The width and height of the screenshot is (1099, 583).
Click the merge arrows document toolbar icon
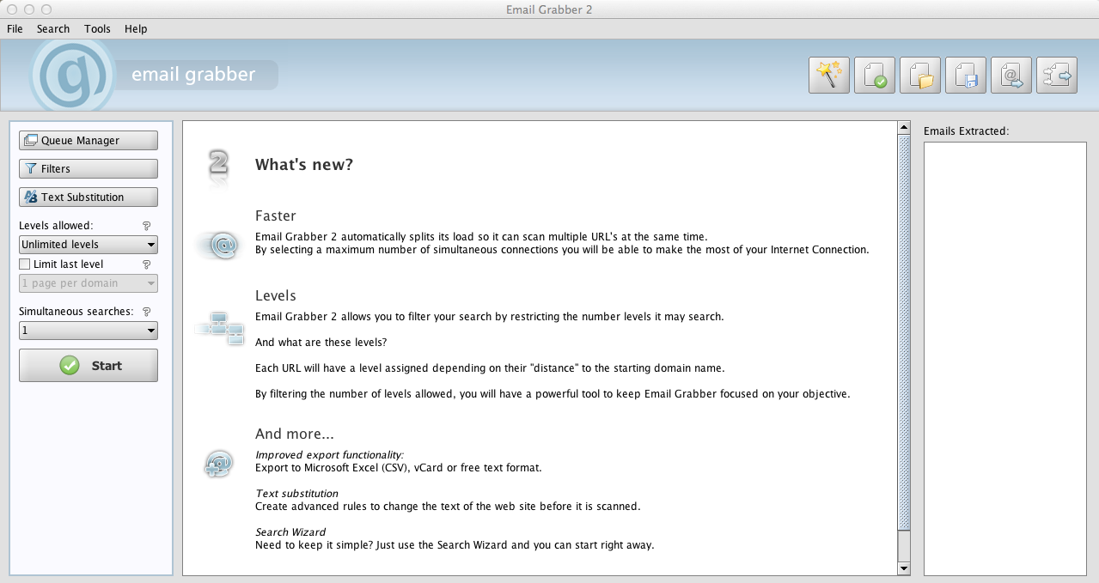click(1057, 76)
